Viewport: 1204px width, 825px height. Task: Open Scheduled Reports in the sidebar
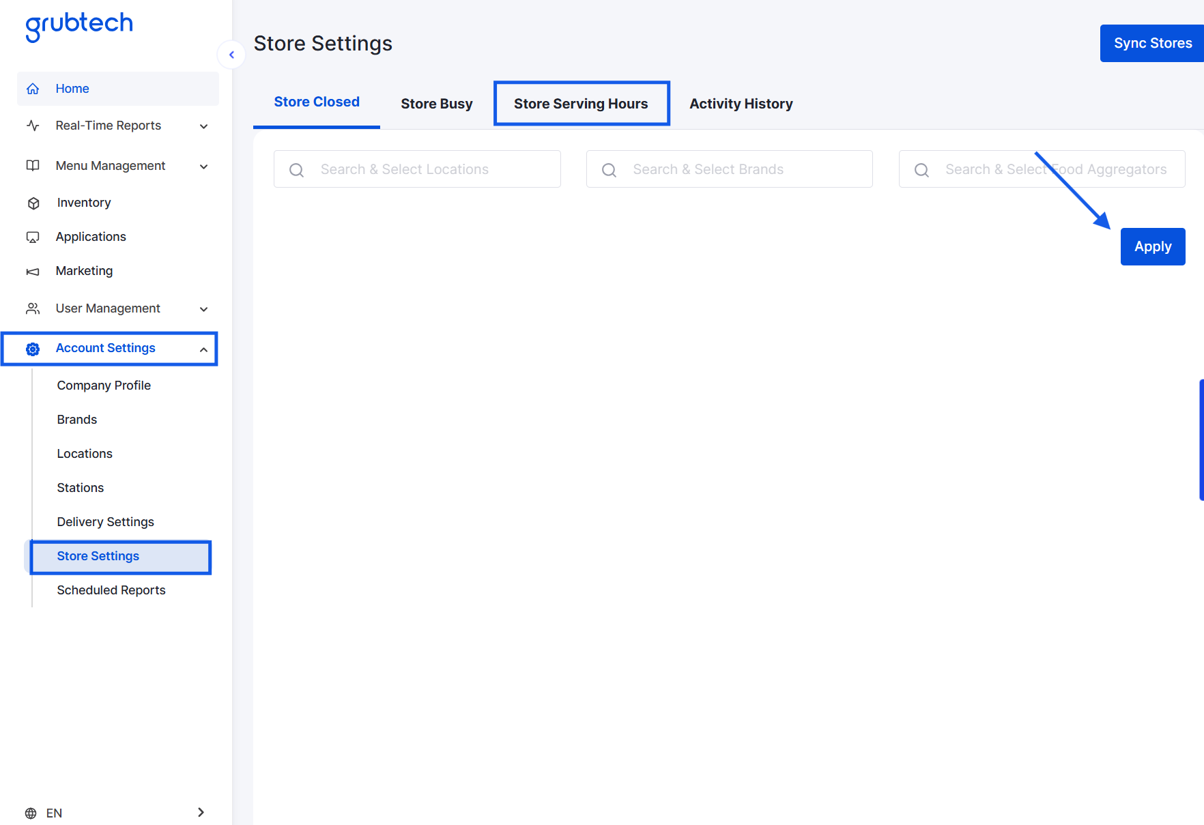click(111, 590)
